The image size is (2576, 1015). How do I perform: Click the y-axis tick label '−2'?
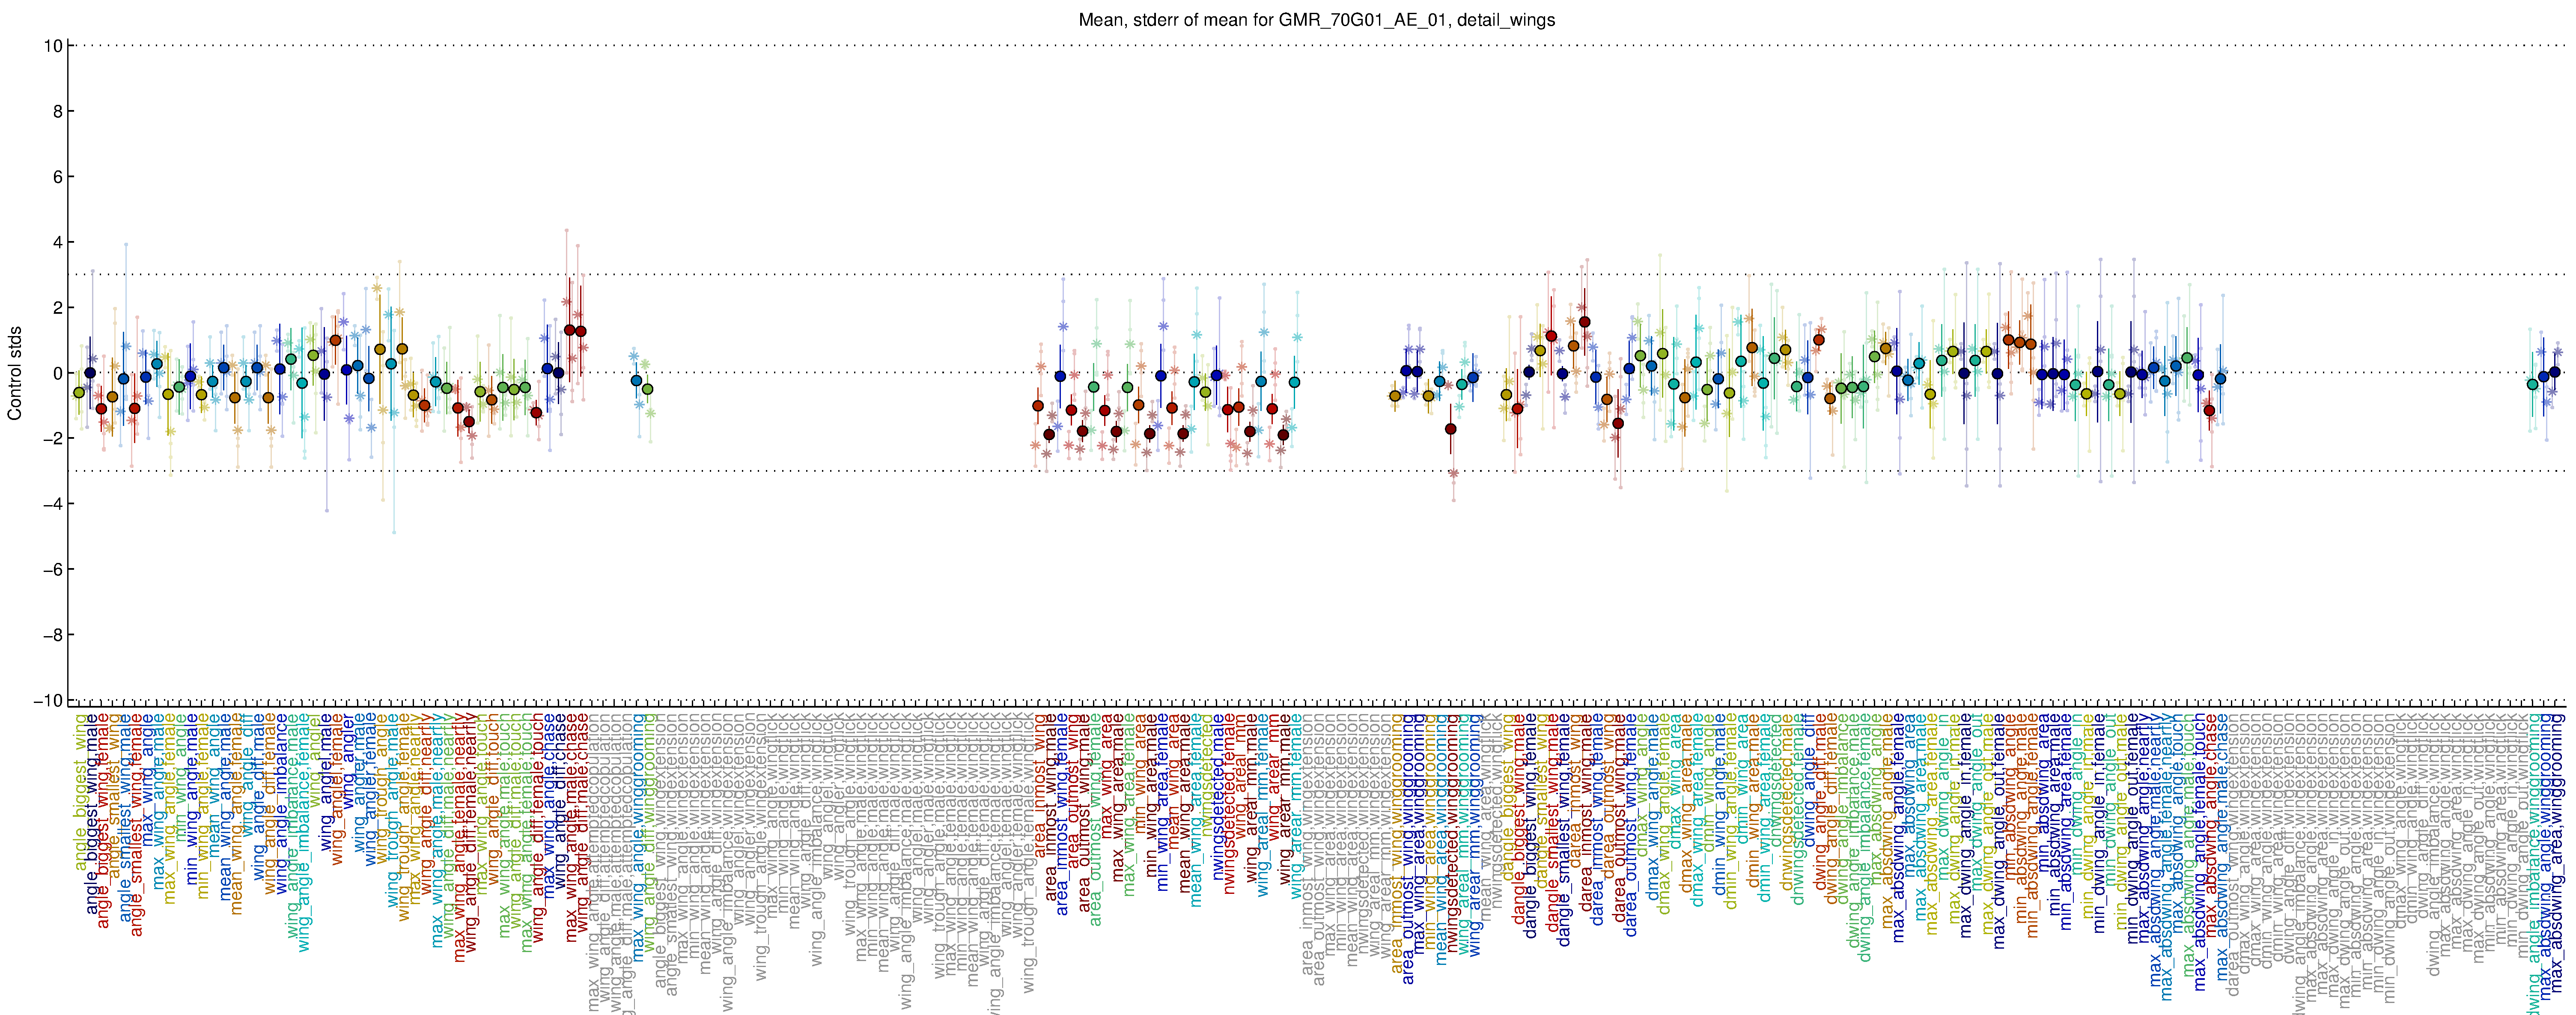point(53,438)
